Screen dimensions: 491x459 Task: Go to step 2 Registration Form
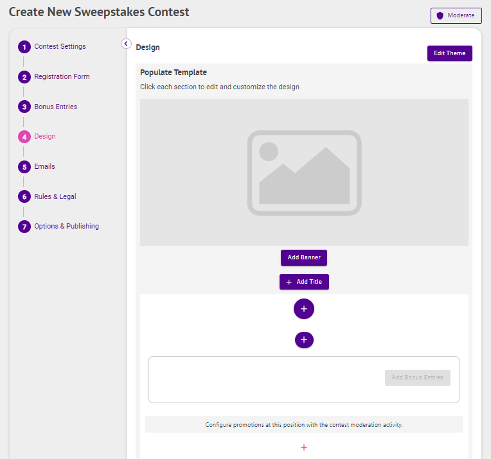(62, 76)
